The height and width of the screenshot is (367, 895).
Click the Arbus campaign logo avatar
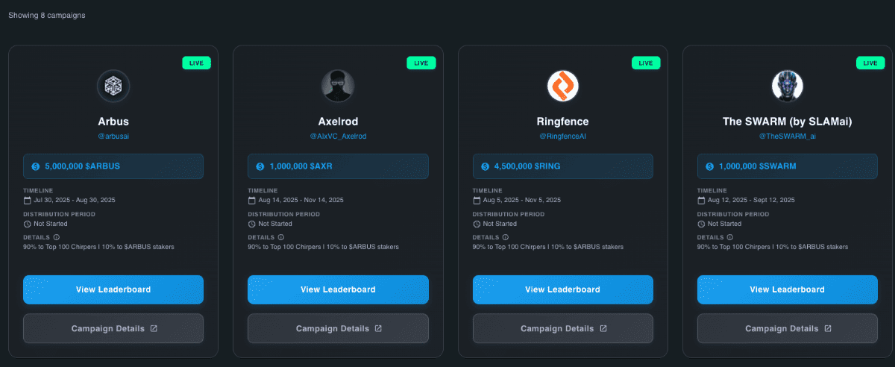click(x=113, y=86)
